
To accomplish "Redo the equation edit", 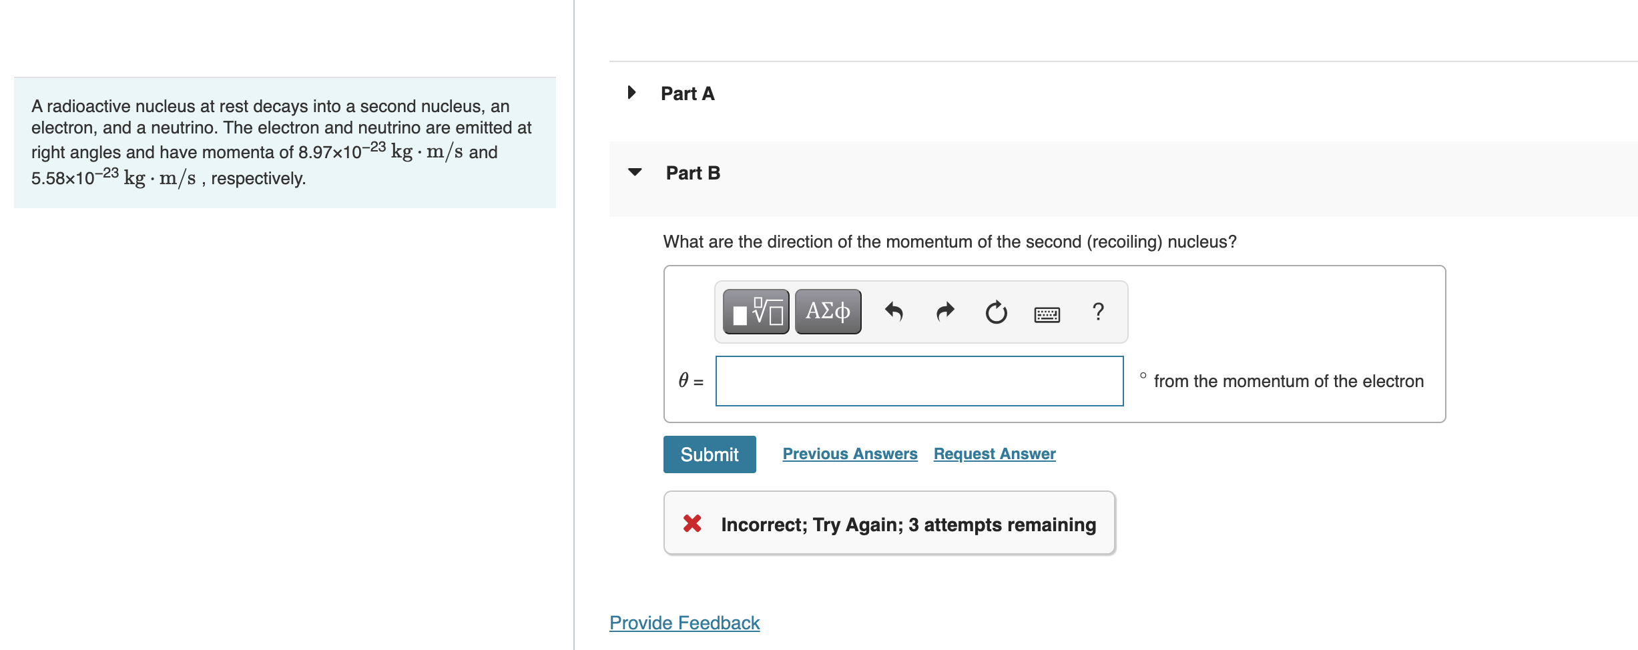I will pos(944,312).
